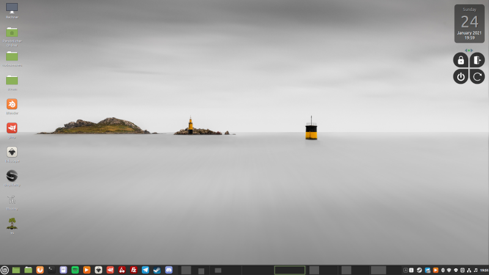Click the lock screen round button
The height and width of the screenshot is (275, 489).
(x=460, y=60)
